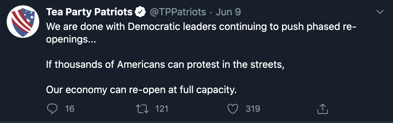
Task: Open the Jun 9 timestamp permalink
Action: click(x=228, y=12)
